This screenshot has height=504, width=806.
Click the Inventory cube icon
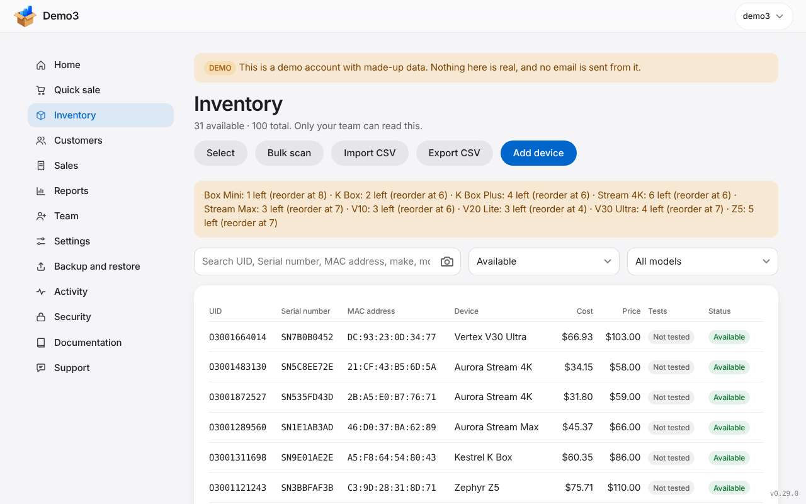[x=41, y=115]
